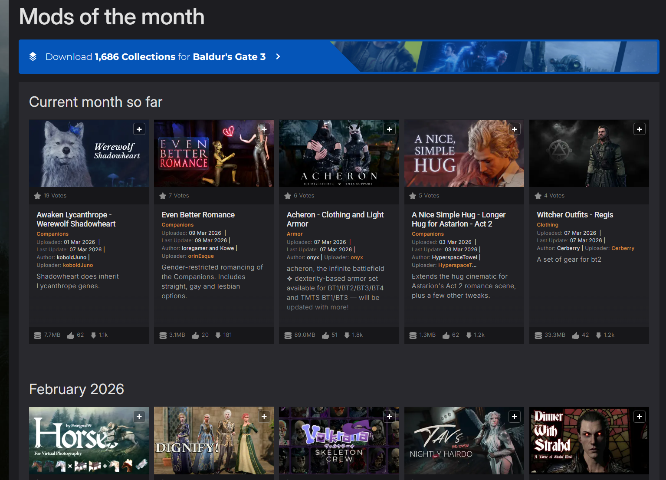Click the 'A set of gear for bt2' description
This screenshot has height=480, width=666.
[569, 260]
